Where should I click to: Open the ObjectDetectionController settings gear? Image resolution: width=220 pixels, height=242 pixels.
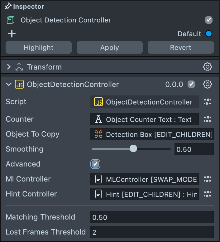coord(208,84)
